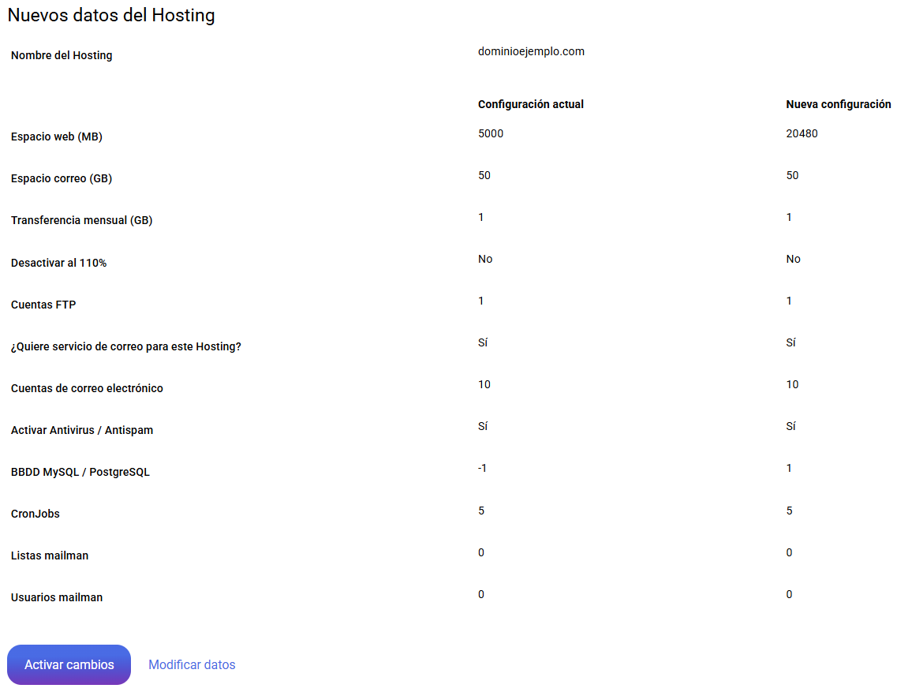Click the BBDD MySQL / PostgreSQL label
The height and width of the screenshot is (692, 897).
[80, 472]
